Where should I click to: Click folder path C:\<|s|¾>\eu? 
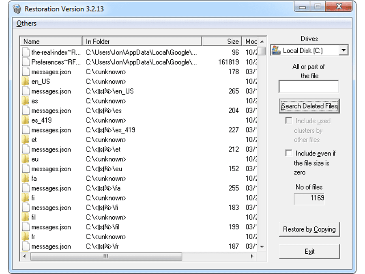click(104, 169)
